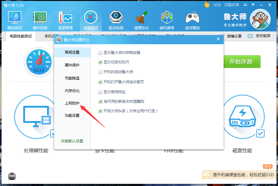The height and width of the screenshot is (186, 278).
Task: Start the benchmark with 开始评测 button
Action: 242,62
